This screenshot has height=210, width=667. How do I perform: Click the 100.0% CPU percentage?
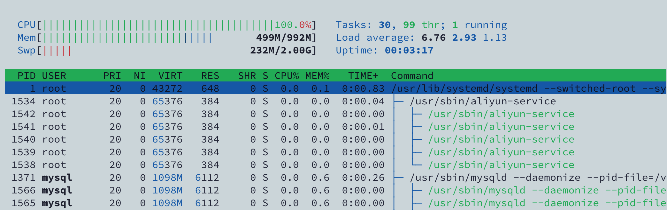tap(293, 25)
